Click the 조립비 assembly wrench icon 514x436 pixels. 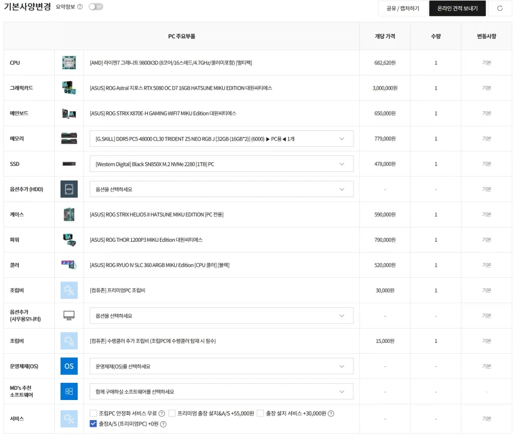[x=69, y=290]
